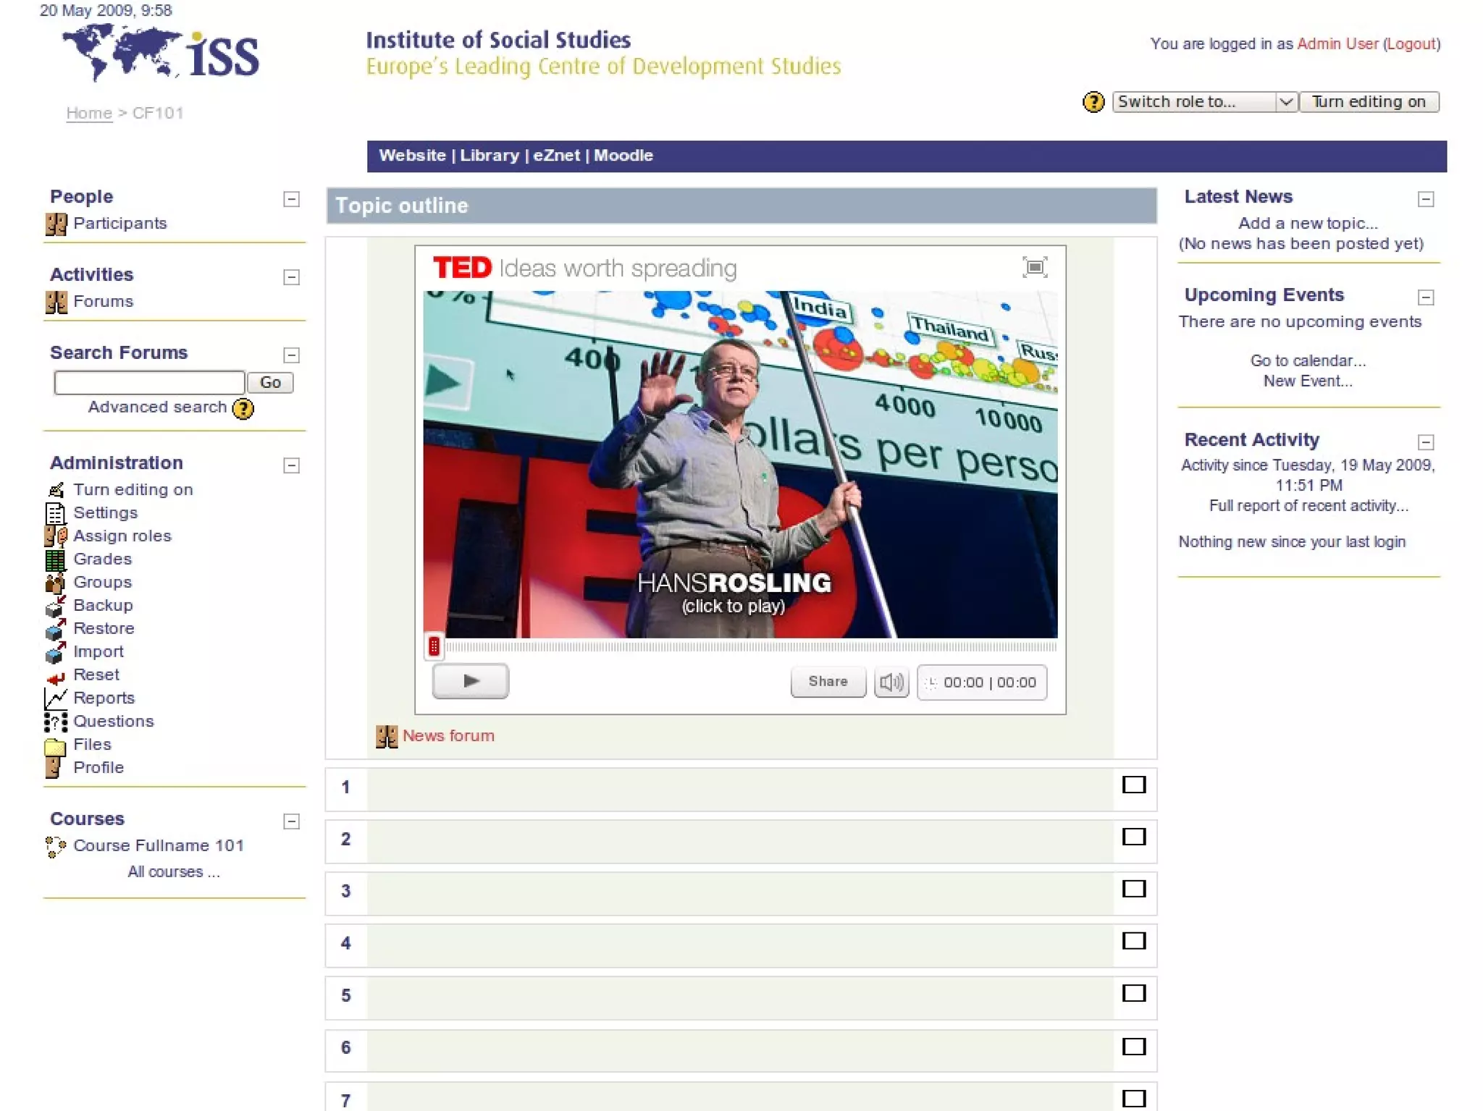Click the Course Fullname 101 icon
This screenshot has width=1483, height=1111.
click(x=56, y=846)
